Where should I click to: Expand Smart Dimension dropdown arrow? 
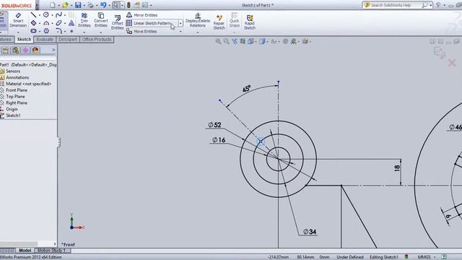pyautogui.click(x=18, y=32)
